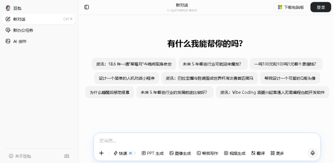Screen dimensions: 334x163
Task: Click the 有什么我能帮你的吗 heading
Action: point(205,44)
